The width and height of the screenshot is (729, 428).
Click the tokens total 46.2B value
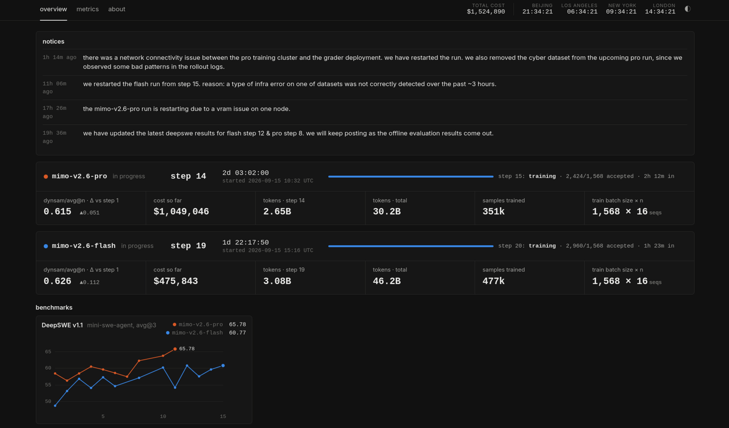pos(387,281)
